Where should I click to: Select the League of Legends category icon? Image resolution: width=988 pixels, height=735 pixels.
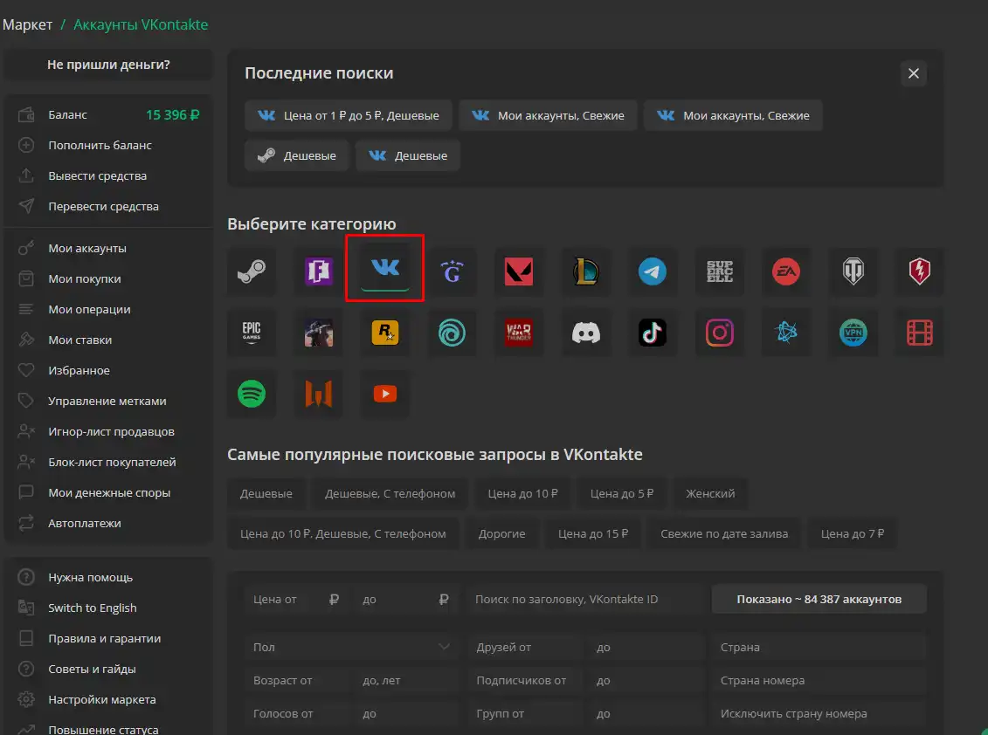pyautogui.click(x=585, y=271)
